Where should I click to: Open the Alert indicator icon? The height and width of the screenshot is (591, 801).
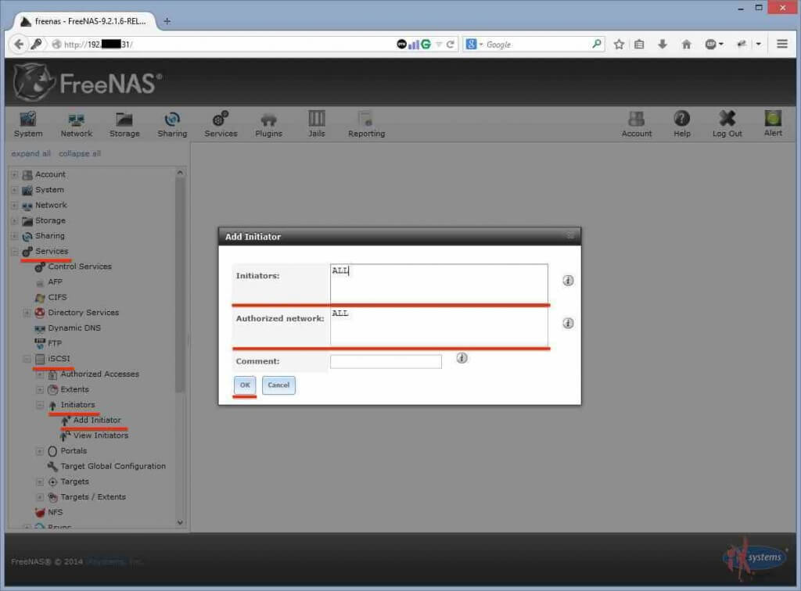[773, 124]
